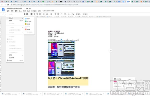Select the first selected phone image in document
The height and width of the screenshot is (96, 150).
pos(61,50)
